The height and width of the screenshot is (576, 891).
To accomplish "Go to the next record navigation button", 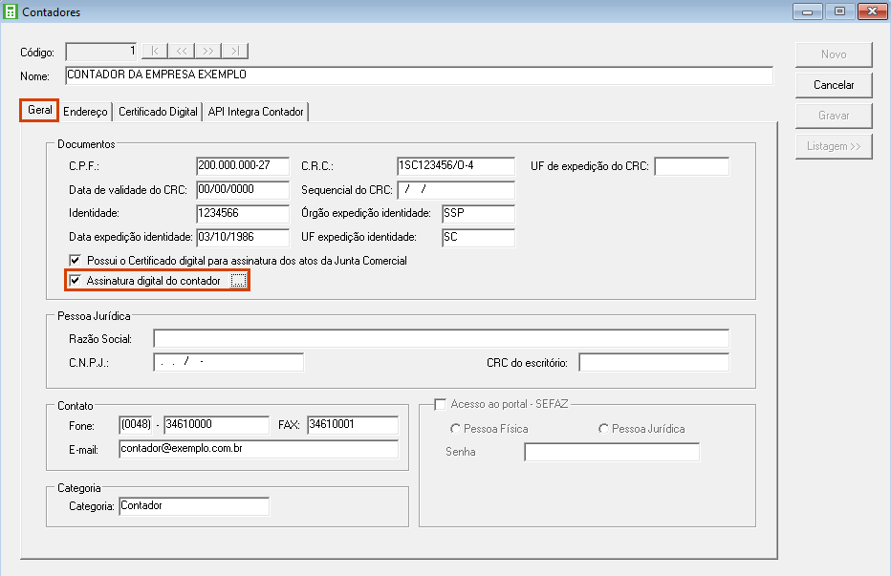I will (x=208, y=52).
